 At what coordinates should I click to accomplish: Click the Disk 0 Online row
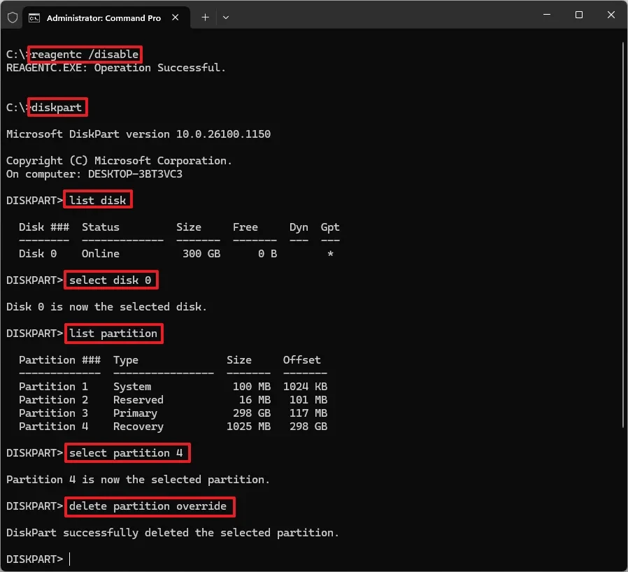click(x=175, y=254)
